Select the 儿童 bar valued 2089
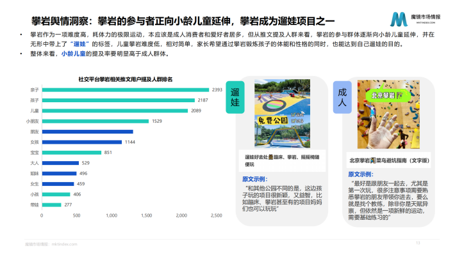The image size is (455, 255). 115,111
